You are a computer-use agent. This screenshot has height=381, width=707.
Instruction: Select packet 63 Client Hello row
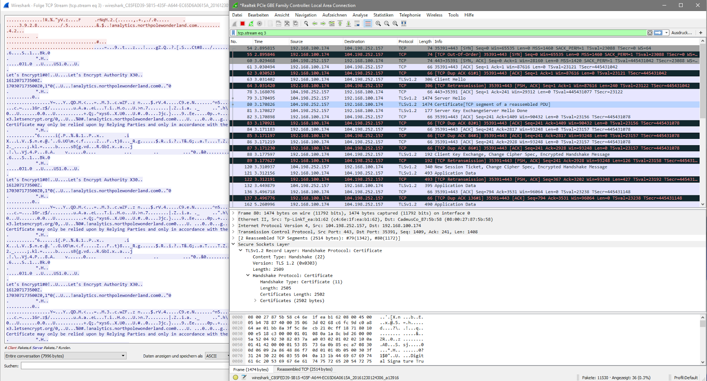pos(465,79)
